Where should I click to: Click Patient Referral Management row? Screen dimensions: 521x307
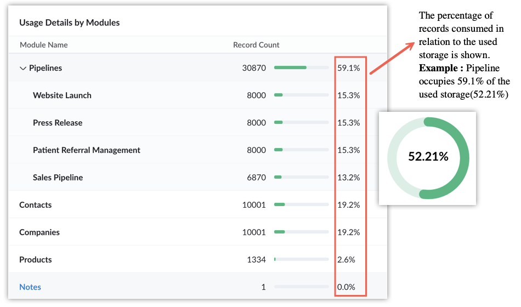pos(197,150)
